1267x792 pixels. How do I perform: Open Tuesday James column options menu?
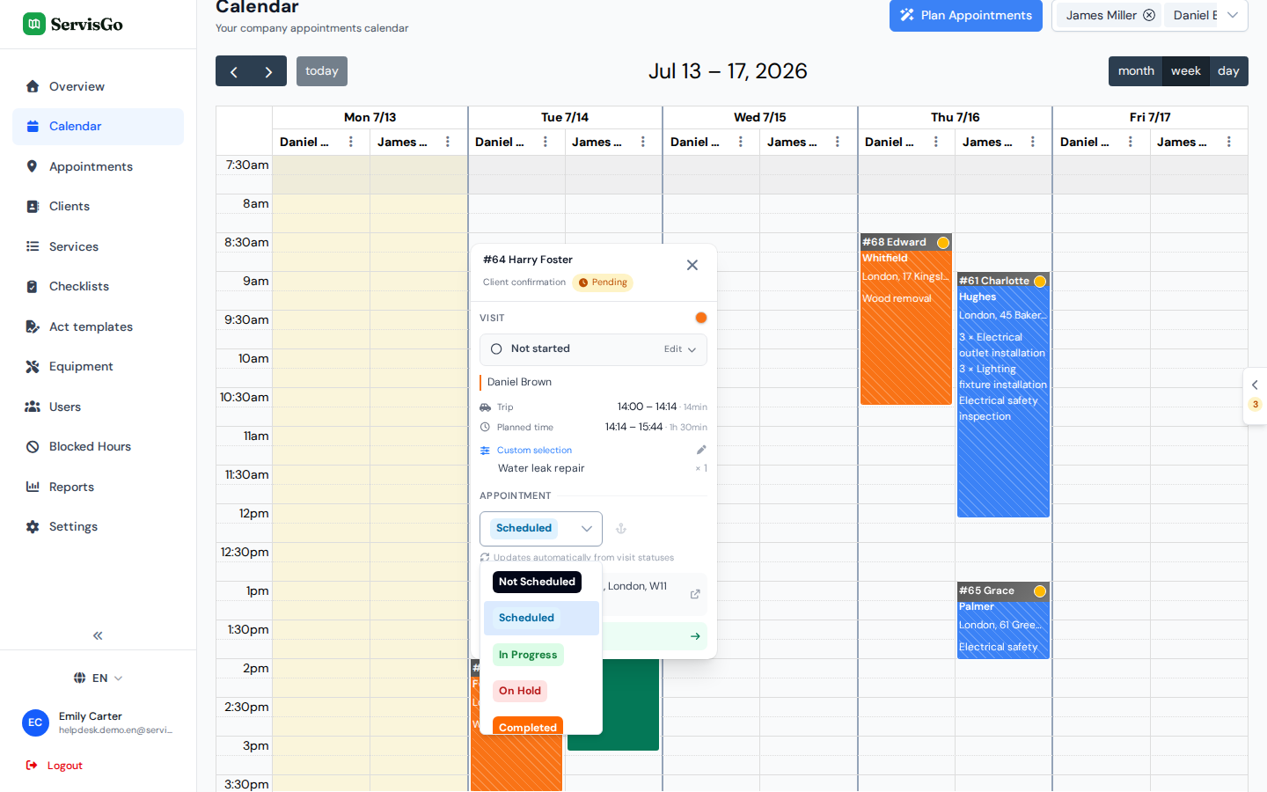[643, 142]
